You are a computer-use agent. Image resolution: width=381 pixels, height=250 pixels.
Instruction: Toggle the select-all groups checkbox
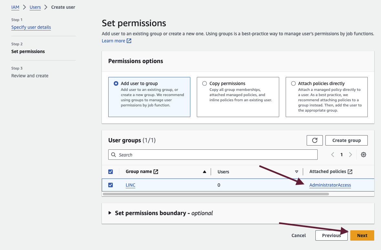click(x=111, y=172)
